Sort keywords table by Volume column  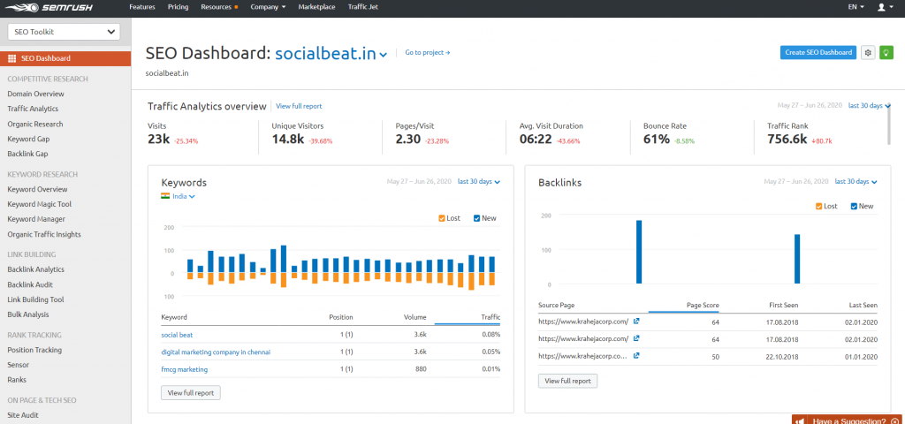tap(415, 317)
